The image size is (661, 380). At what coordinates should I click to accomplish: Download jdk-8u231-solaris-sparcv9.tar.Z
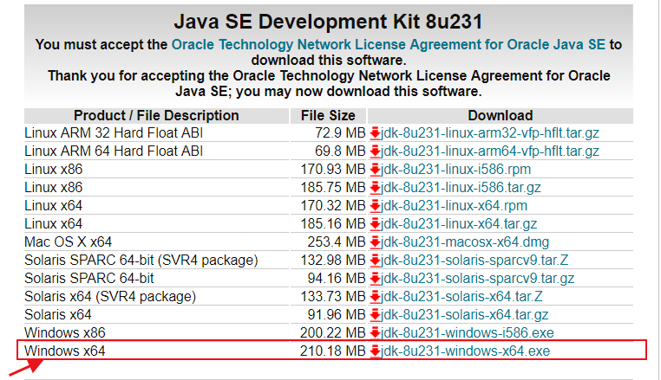tap(474, 260)
